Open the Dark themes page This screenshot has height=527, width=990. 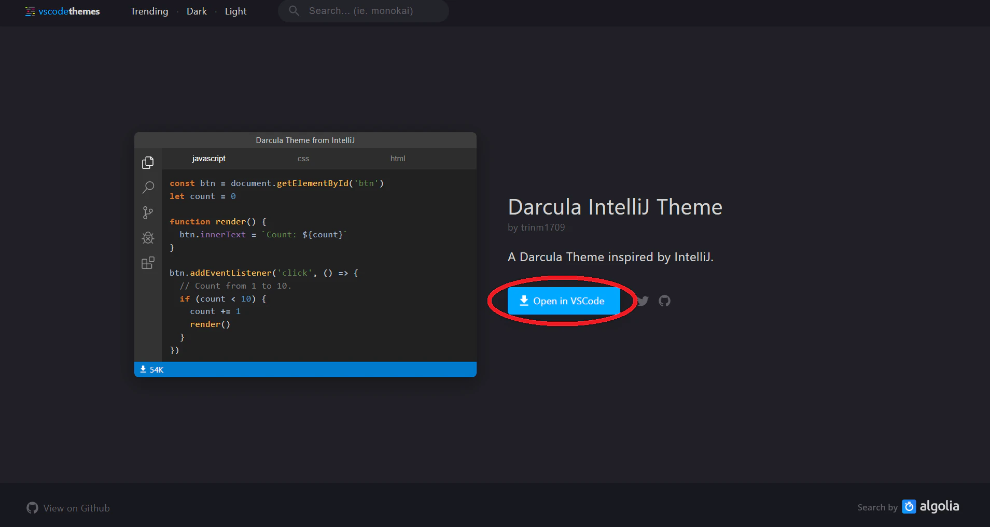[x=197, y=11]
